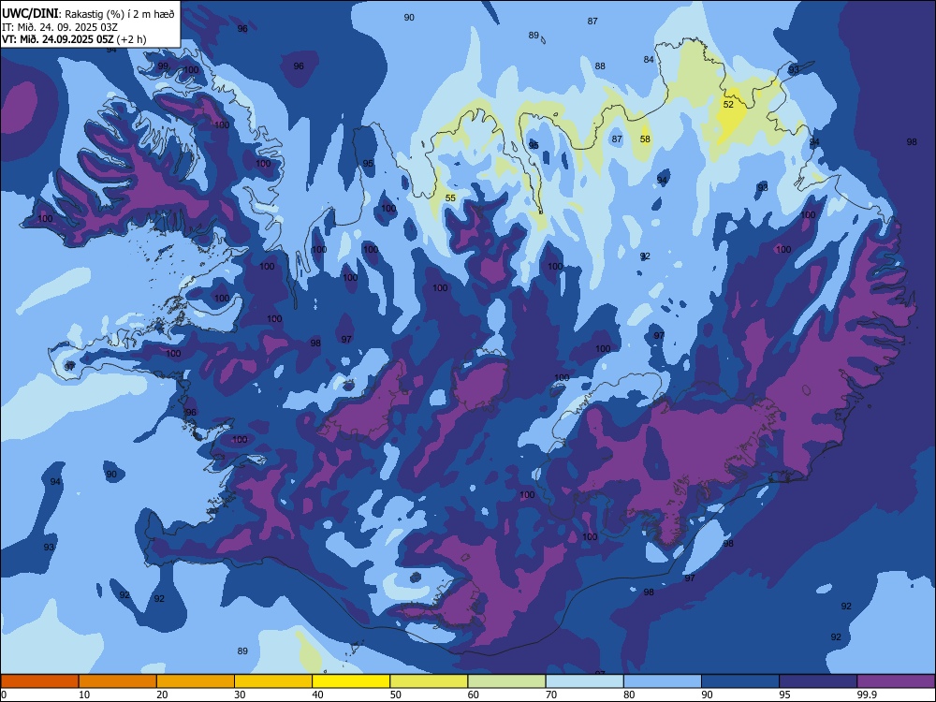Select the 58 humidity value on the map
This screenshot has width=936, height=702.
pyautogui.click(x=645, y=139)
